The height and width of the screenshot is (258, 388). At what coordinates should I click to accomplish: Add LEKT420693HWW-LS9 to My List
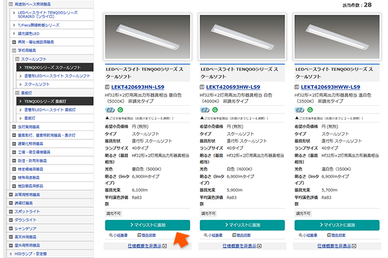tap(338, 224)
